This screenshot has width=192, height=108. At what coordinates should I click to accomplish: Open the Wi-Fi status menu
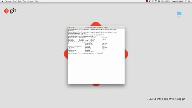(x=156, y=1)
